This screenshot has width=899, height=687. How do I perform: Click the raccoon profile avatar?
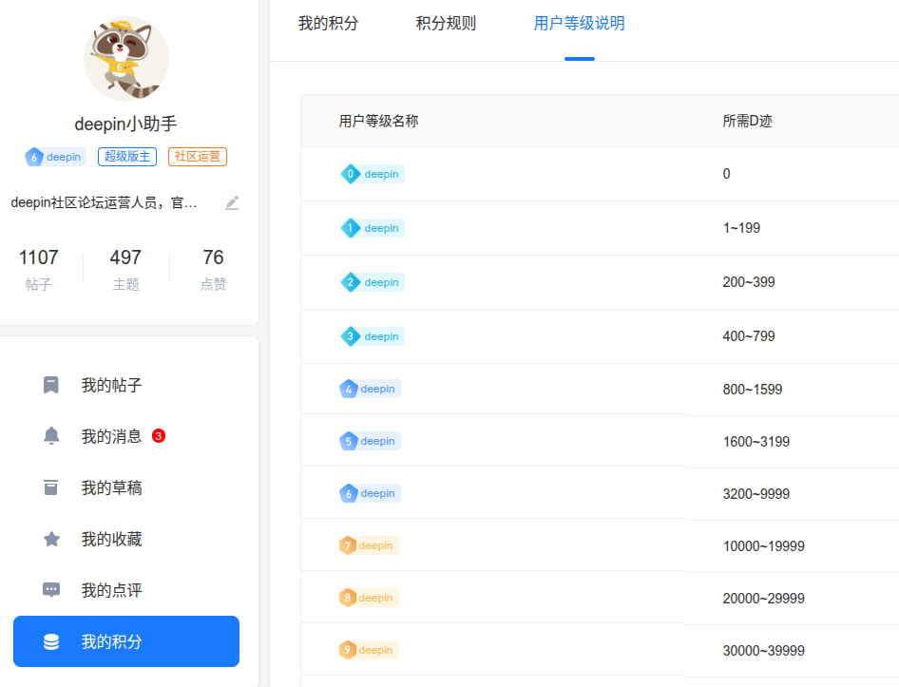tap(126, 59)
